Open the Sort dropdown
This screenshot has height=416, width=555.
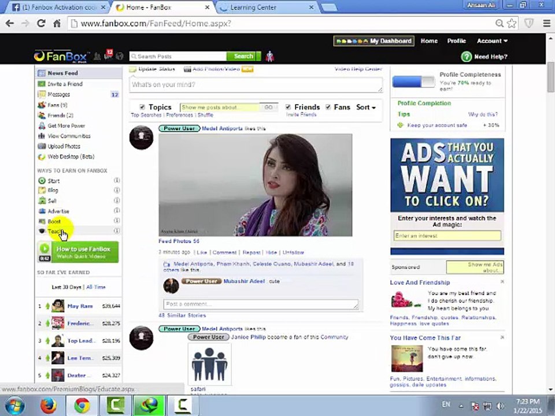pyautogui.click(x=366, y=107)
